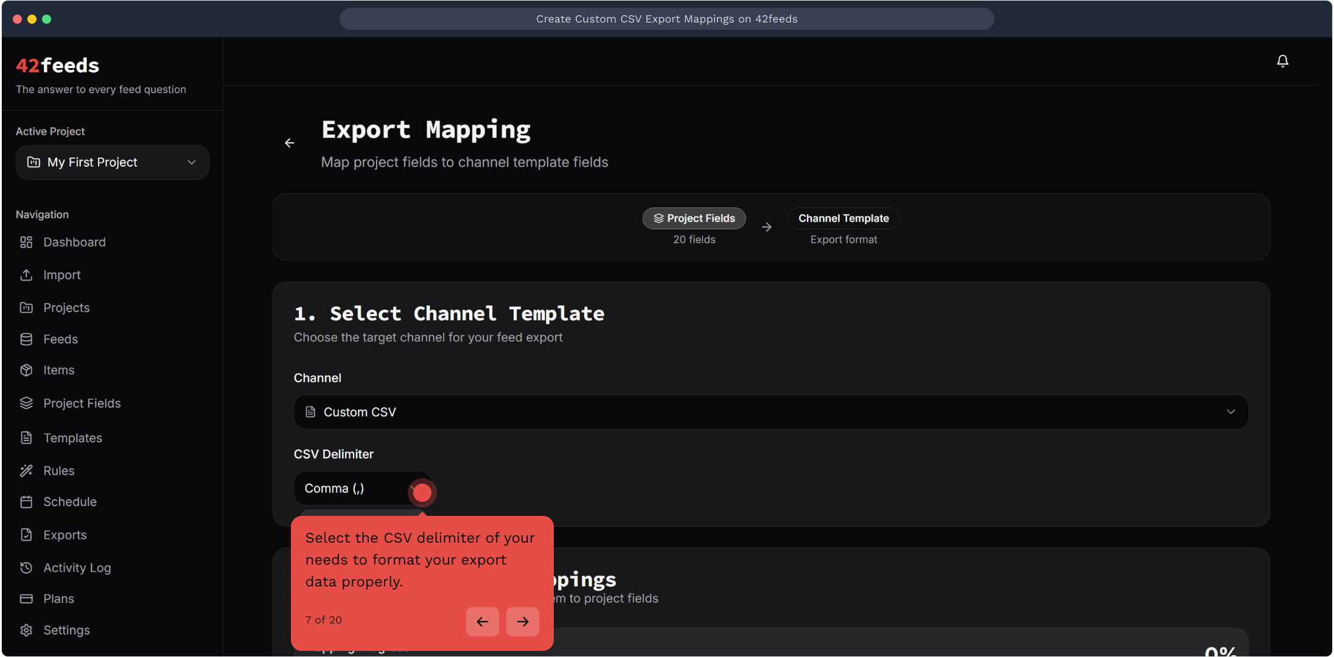This screenshot has height=657, width=1334.
Task: Go to previous tour step arrow
Action: [x=483, y=622]
